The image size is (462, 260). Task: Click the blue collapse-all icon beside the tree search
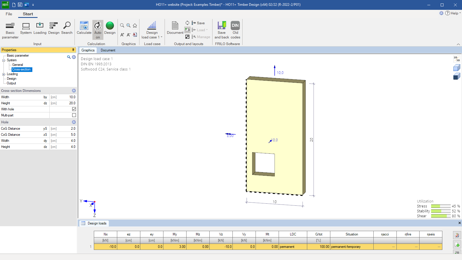click(74, 57)
